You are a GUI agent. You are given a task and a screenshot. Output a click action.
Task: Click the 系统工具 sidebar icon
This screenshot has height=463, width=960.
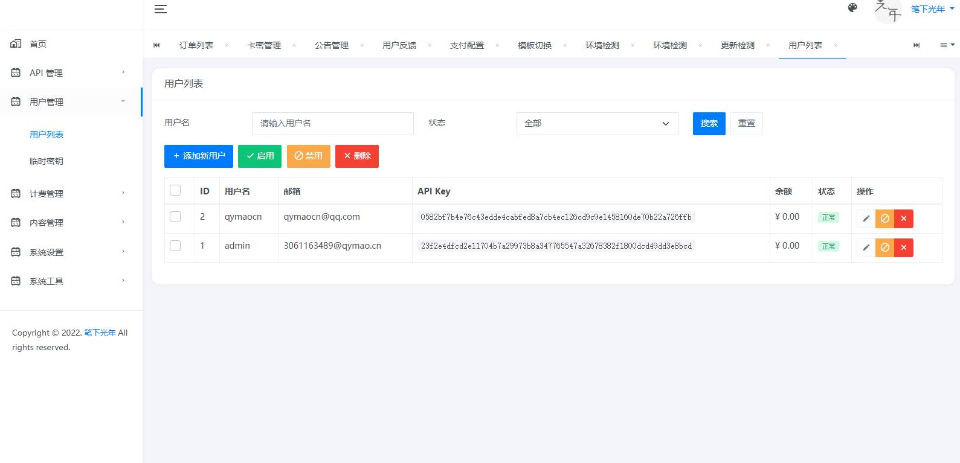[x=16, y=281]
